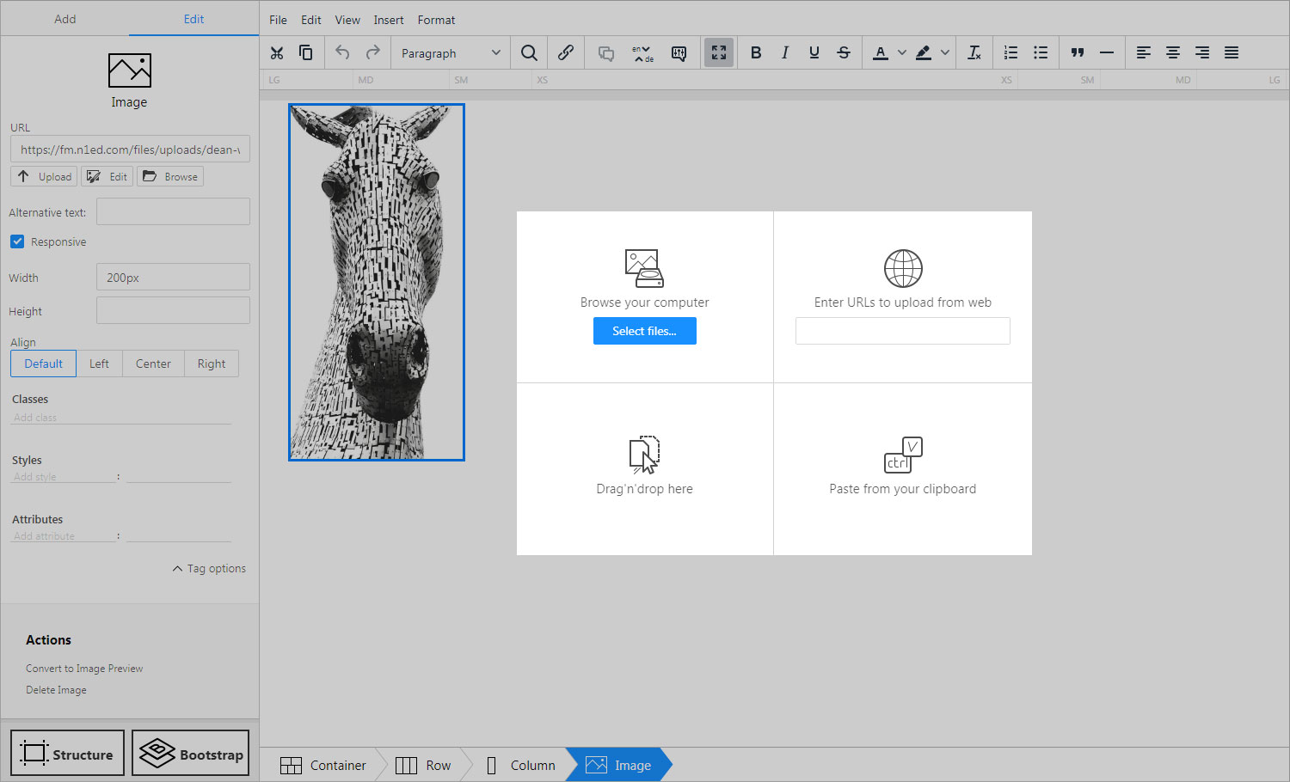Screen dimensions: 1290x782
Task: Click the image URL input field
Action: pyautogui.click(x=130, y=149)
